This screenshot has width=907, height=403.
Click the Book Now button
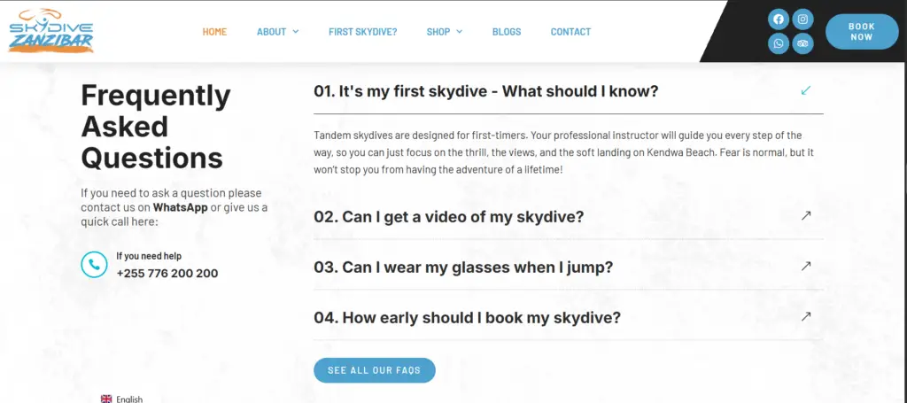coord(861,32)
